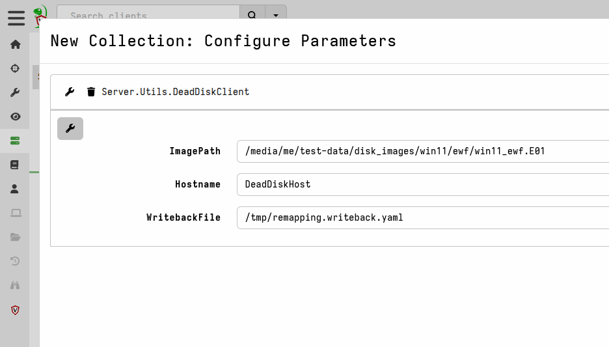Click wrench beside Server.Utils.DeadDiskClient title
This screenshot has height=347, width=609.
pyautogui.click(x=70, y=92)
